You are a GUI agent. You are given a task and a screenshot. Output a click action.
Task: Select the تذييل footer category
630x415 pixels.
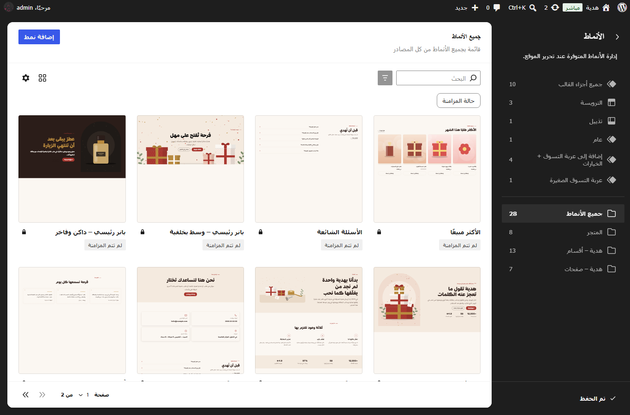pyautogui.click(x=563, y=121)
